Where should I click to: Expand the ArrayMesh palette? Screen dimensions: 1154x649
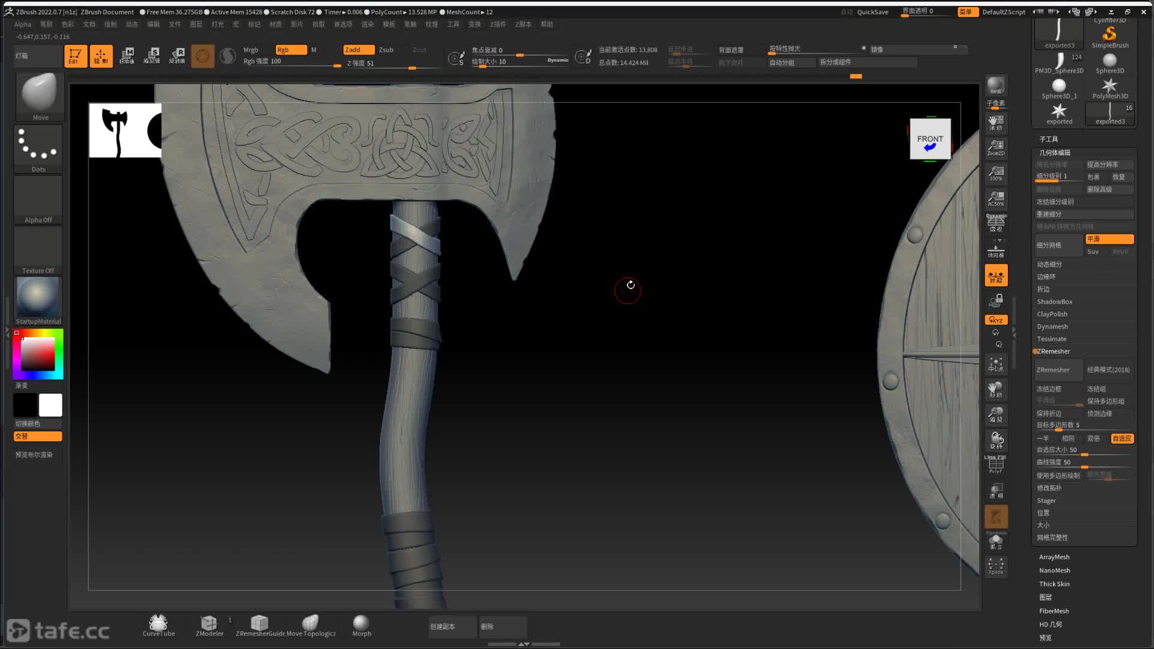coord(1054,557)
